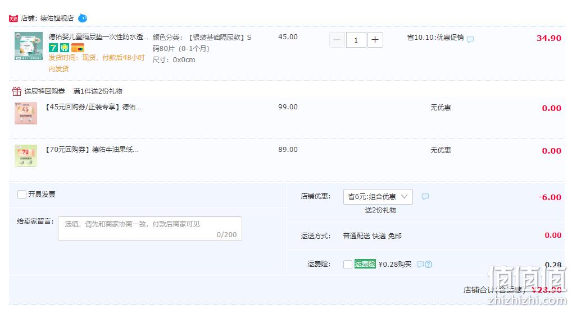Click the quantity input field showing 1
This screenshot has height=310, width=572.
pyautogui.click(x=356, y=40)
